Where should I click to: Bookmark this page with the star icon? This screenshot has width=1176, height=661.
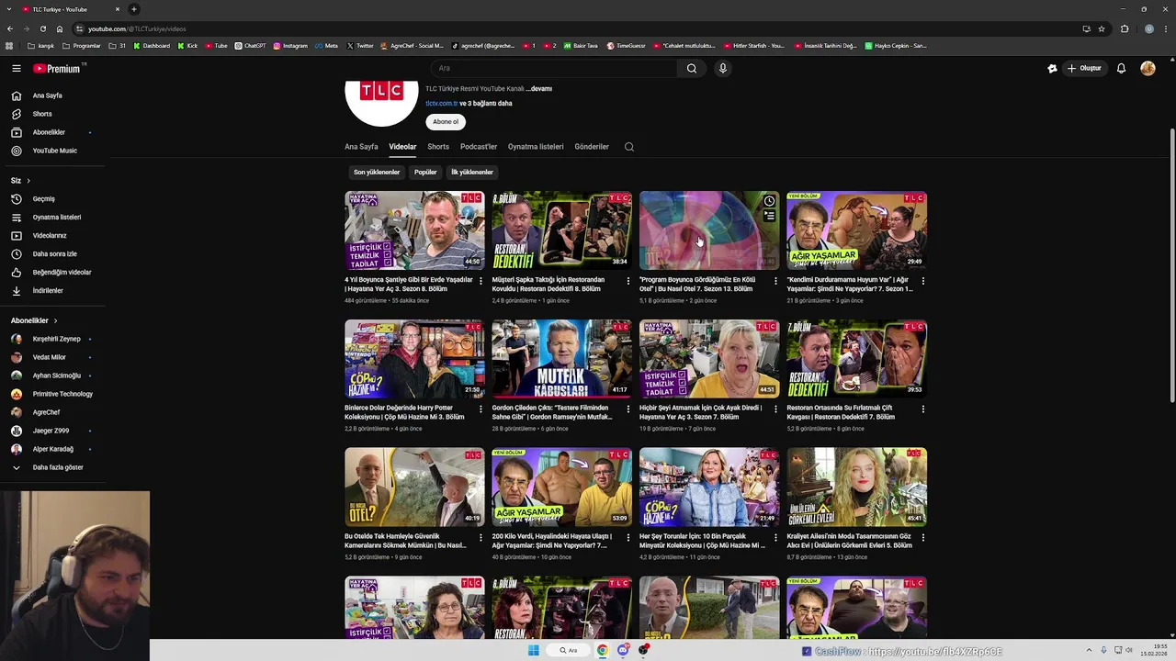1102,28
